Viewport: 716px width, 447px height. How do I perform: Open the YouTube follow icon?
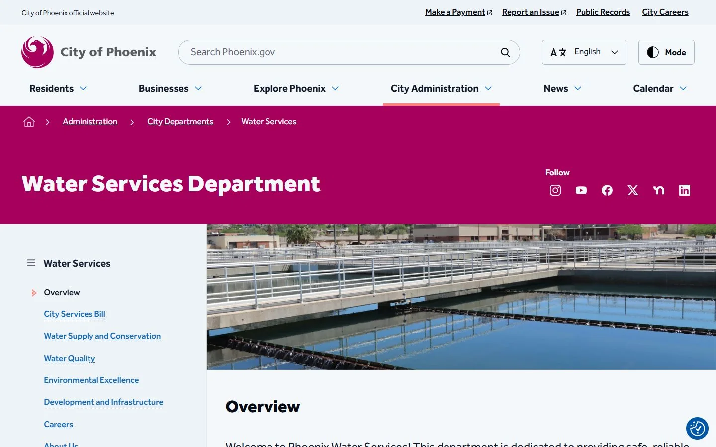click(x=581, y=190)
